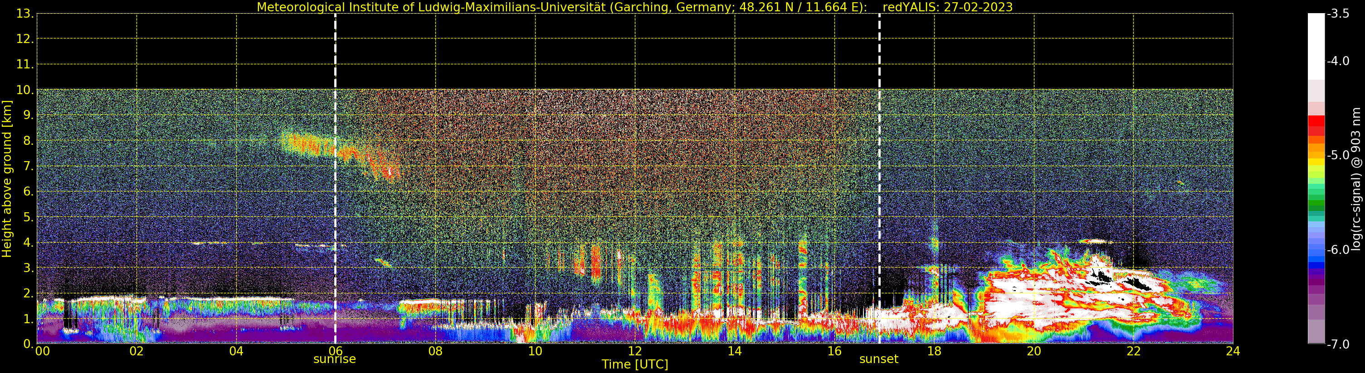The height and width of the screenshot is (373, 1365).
Task: Select the height axis tick label "2."
Action: click(29, 293)
